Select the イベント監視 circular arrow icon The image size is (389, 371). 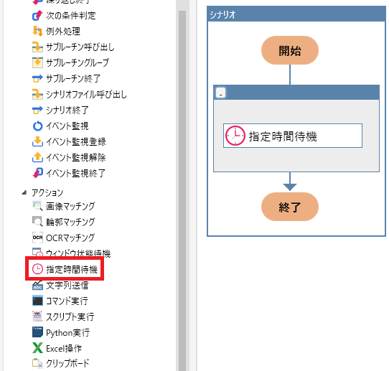(x=37, y=126)
